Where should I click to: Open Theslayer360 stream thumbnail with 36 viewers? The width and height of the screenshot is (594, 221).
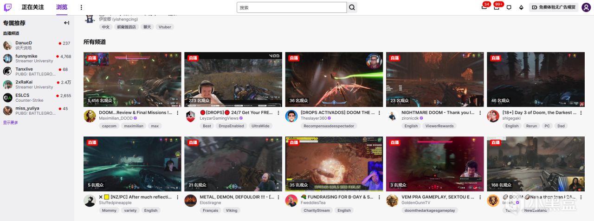(x=334, y=80)
